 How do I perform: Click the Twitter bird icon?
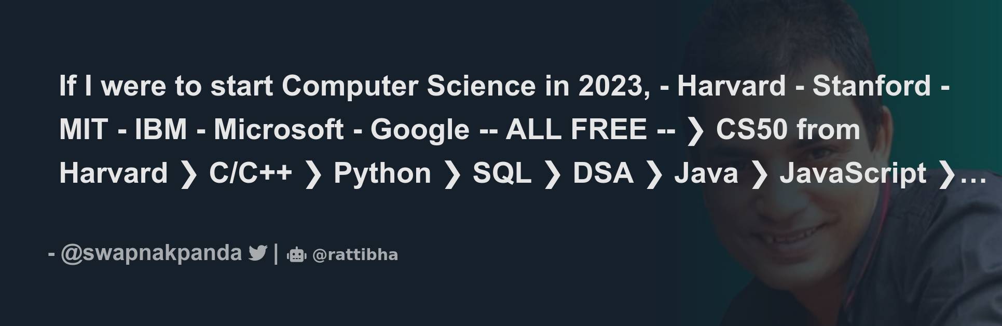tap(257, 253)
